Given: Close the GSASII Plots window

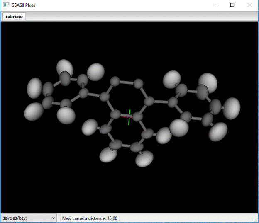Looking at the screenshot, I should [249, 5].
